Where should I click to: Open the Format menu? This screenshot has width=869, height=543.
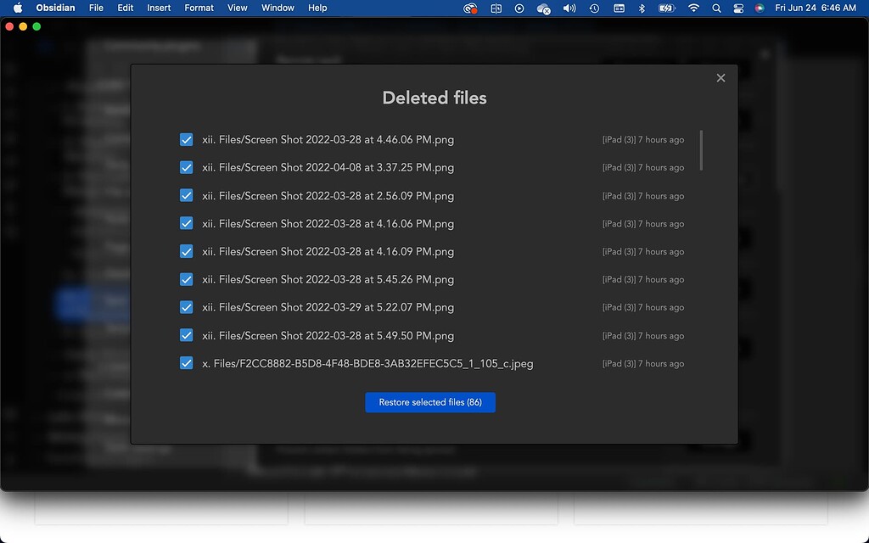pyautogui.click(x=199, y=8)
